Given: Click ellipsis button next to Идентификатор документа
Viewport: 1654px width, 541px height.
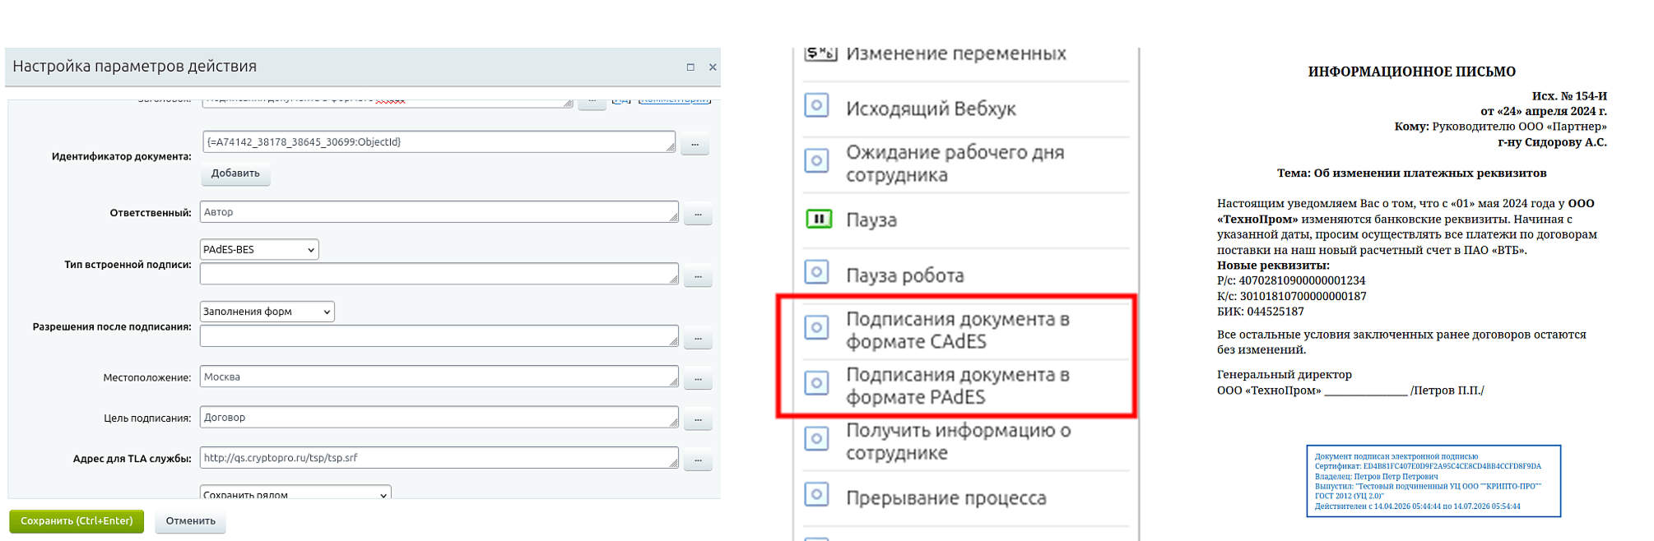Looking at the screenshot, I should pos(695,145).
